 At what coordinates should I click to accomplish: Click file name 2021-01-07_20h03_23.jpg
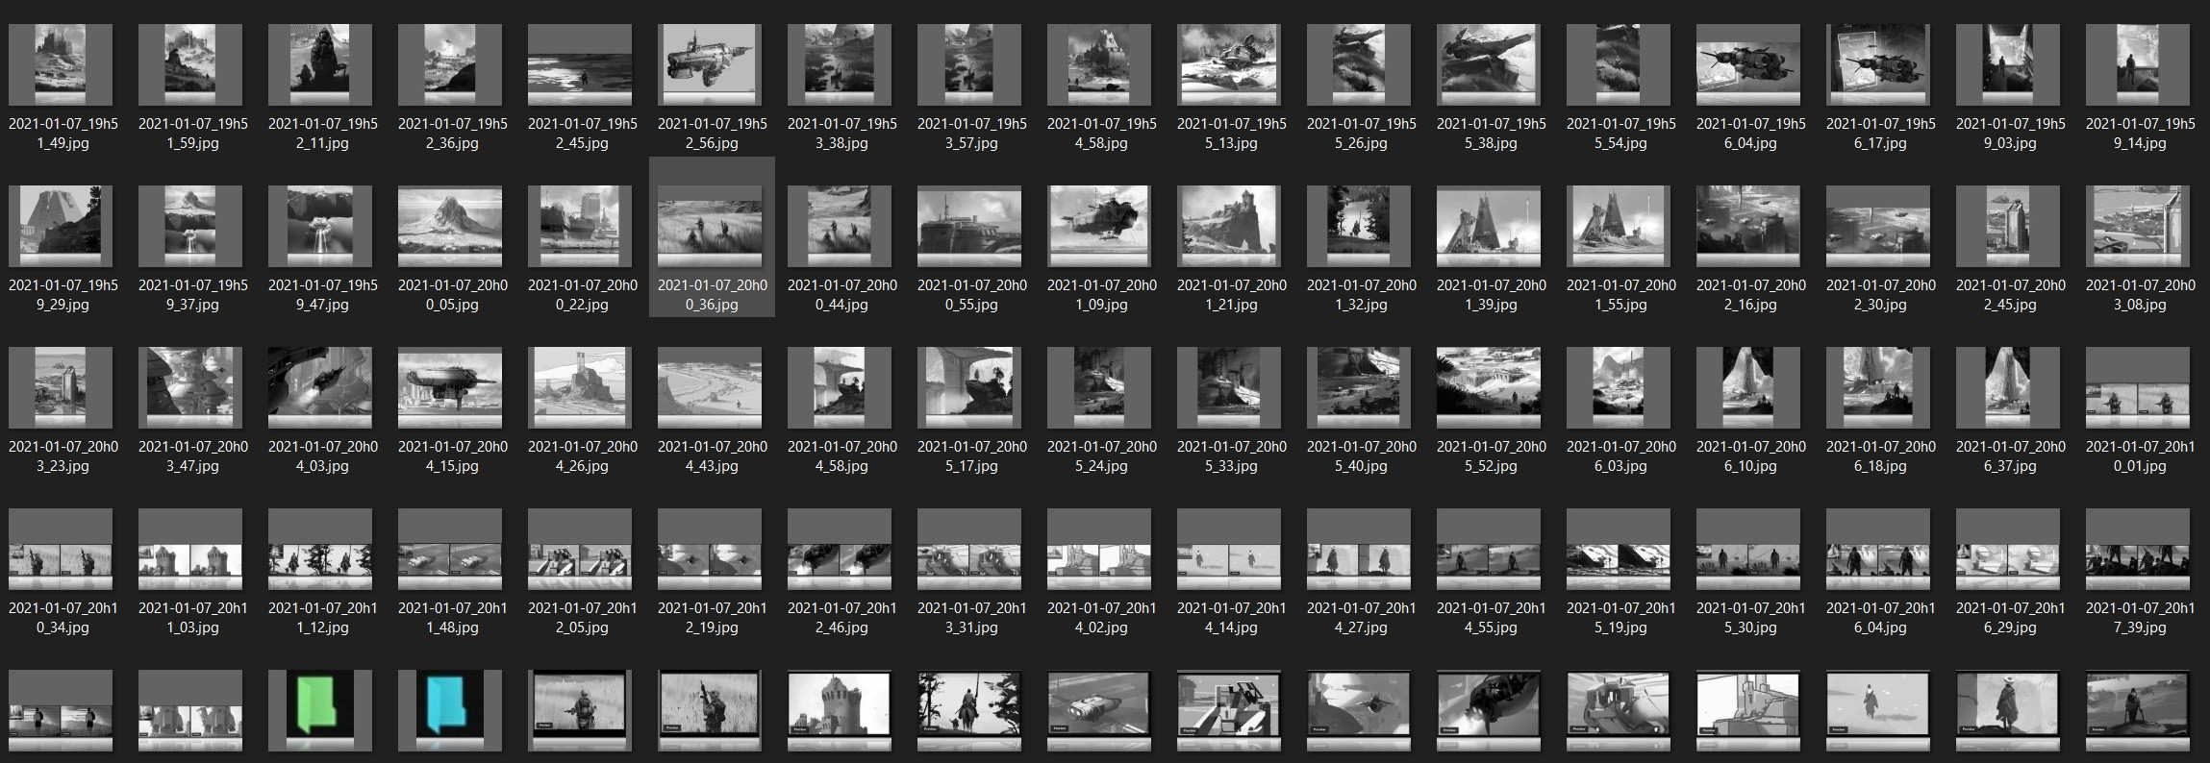[63, 456]
